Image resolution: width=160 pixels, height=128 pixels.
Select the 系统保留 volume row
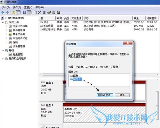pos(99,26)
